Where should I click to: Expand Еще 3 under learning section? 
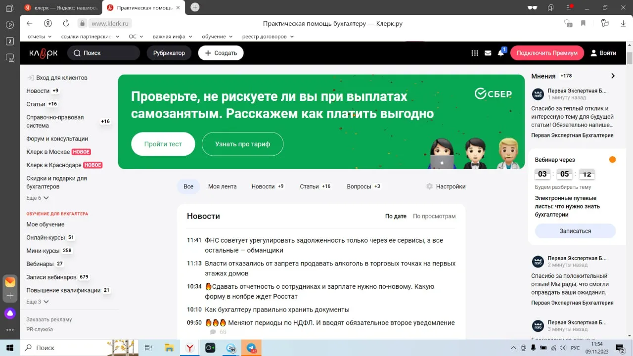[38, 302]
